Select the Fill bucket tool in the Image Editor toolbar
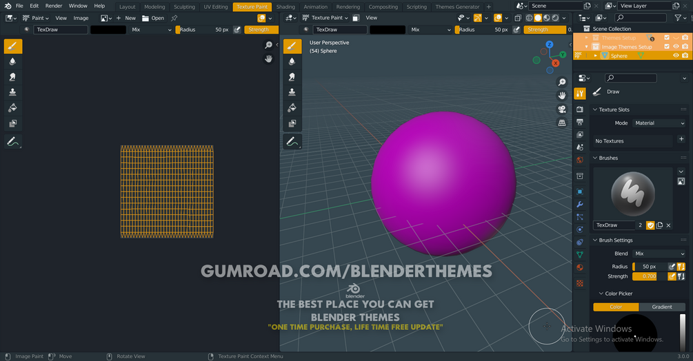 [13, 107]
